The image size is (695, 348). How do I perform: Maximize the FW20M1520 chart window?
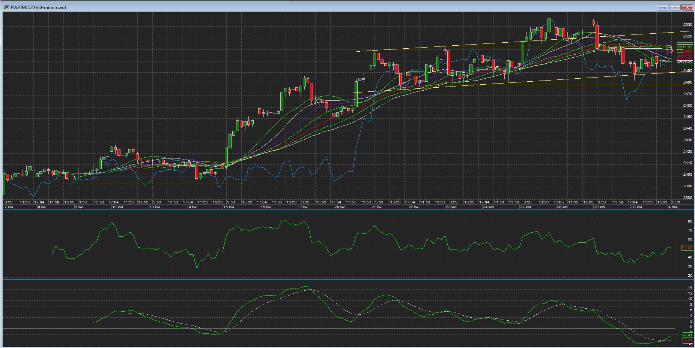tap(675, 7)
